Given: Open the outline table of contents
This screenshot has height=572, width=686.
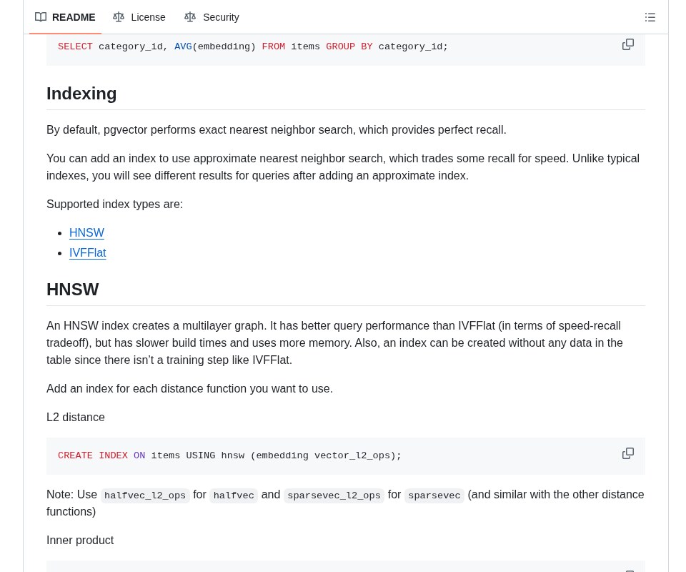Looking at the screenshot, I should (650, 17).
